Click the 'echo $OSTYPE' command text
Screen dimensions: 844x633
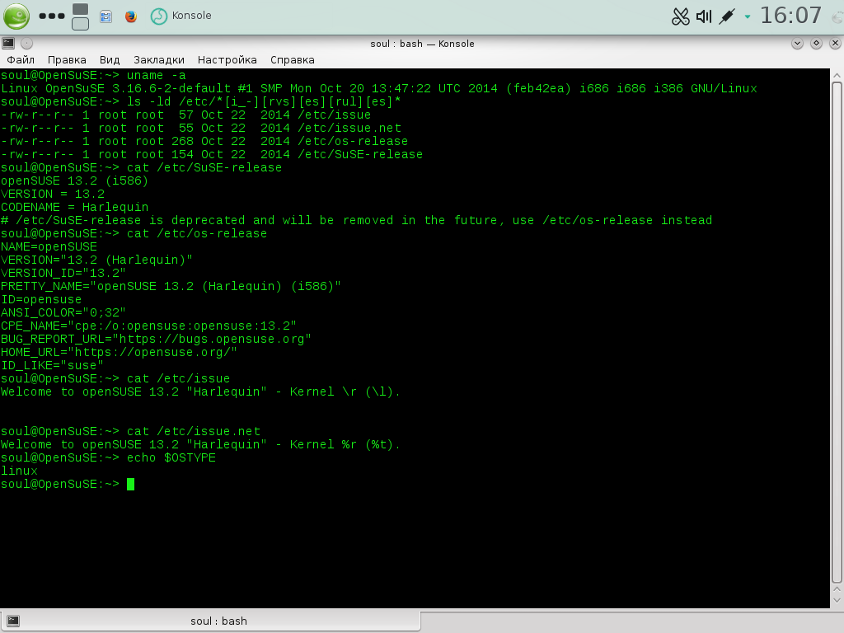[171, 458]
